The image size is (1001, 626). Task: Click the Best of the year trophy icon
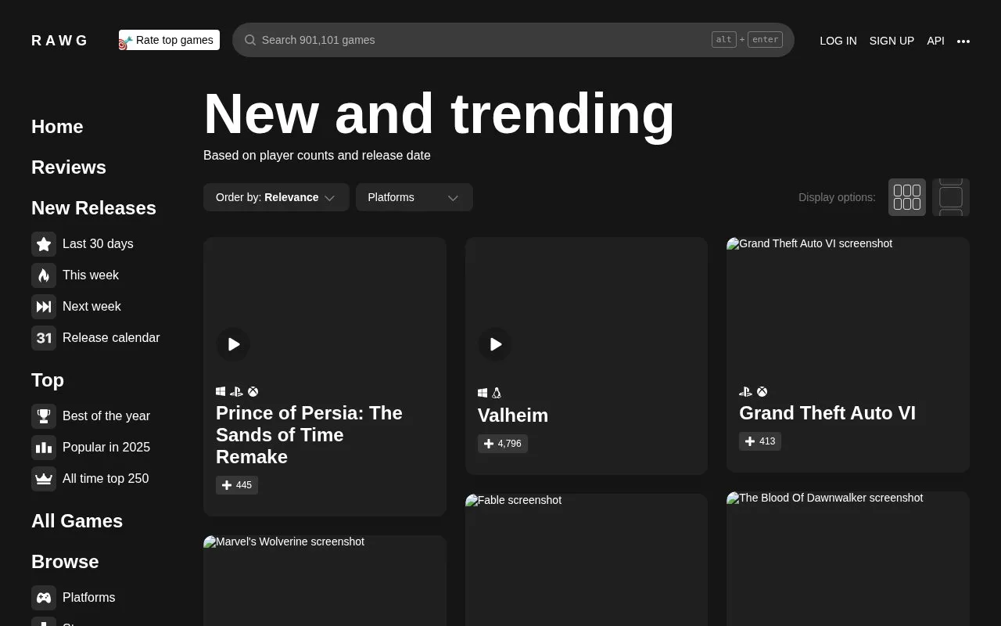tap(44, 416)
